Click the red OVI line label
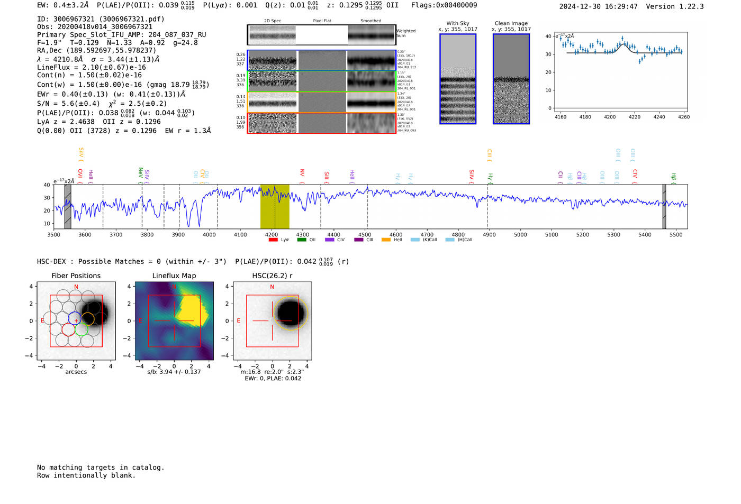This screenshot has height=504, width=741. pyautogui.click(x=80, y=177)
